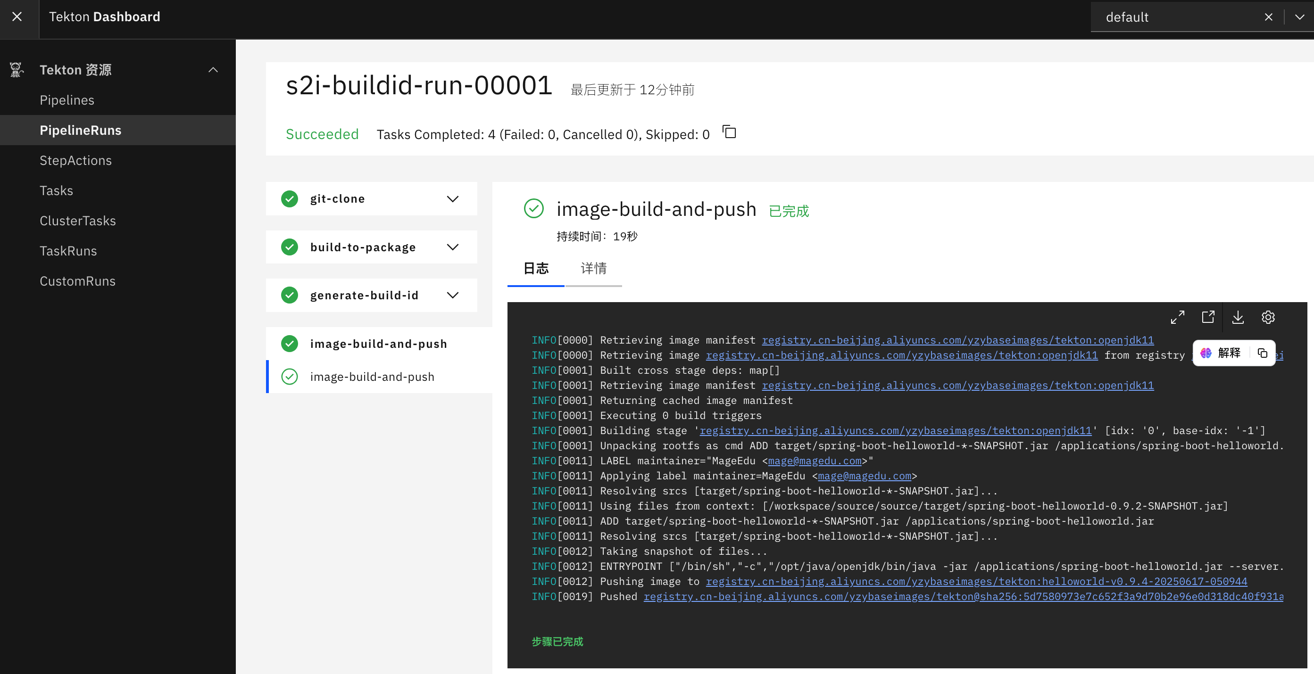Expand the git-clone task
Screen dimensions: 1314x674
point(452,199)
